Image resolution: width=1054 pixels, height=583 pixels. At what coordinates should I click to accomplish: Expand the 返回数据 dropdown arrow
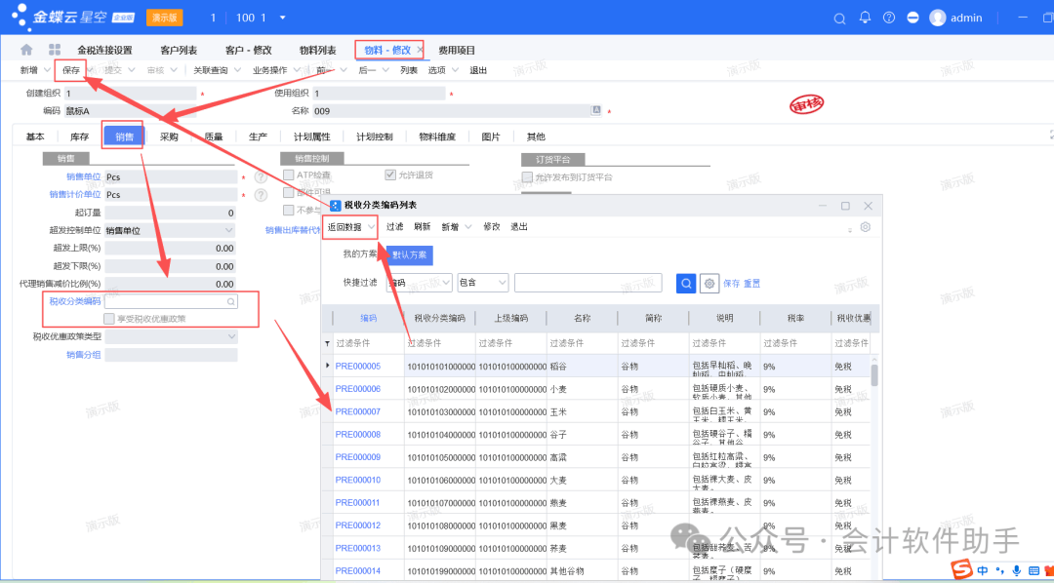point(371,227)
